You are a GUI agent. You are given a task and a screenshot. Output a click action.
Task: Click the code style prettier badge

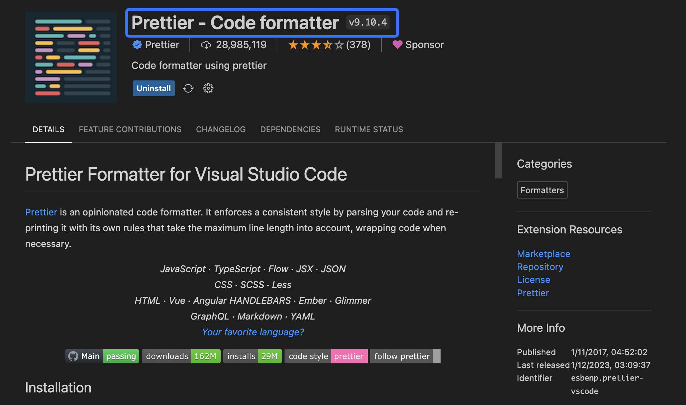pyautogui.click(x=326, y=356)
